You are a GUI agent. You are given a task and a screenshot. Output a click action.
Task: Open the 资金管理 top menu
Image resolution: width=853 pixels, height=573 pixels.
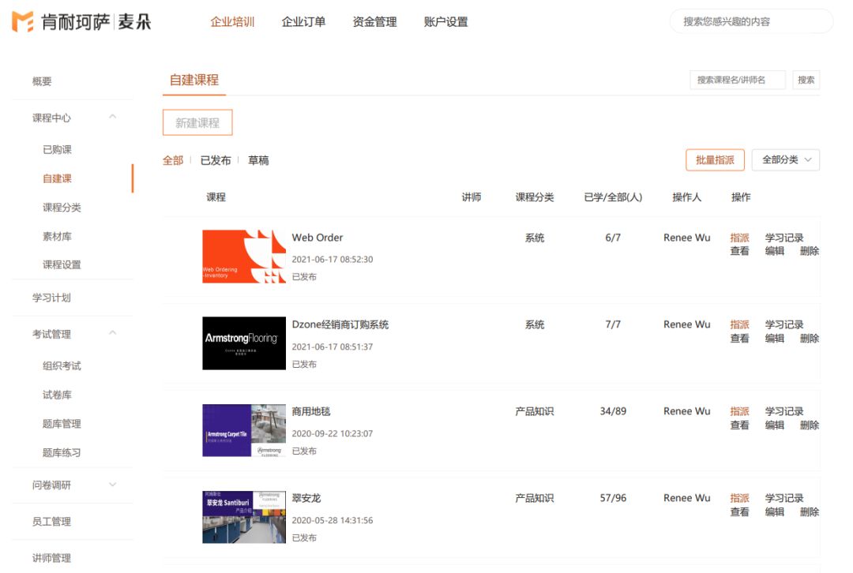(374, 22)
